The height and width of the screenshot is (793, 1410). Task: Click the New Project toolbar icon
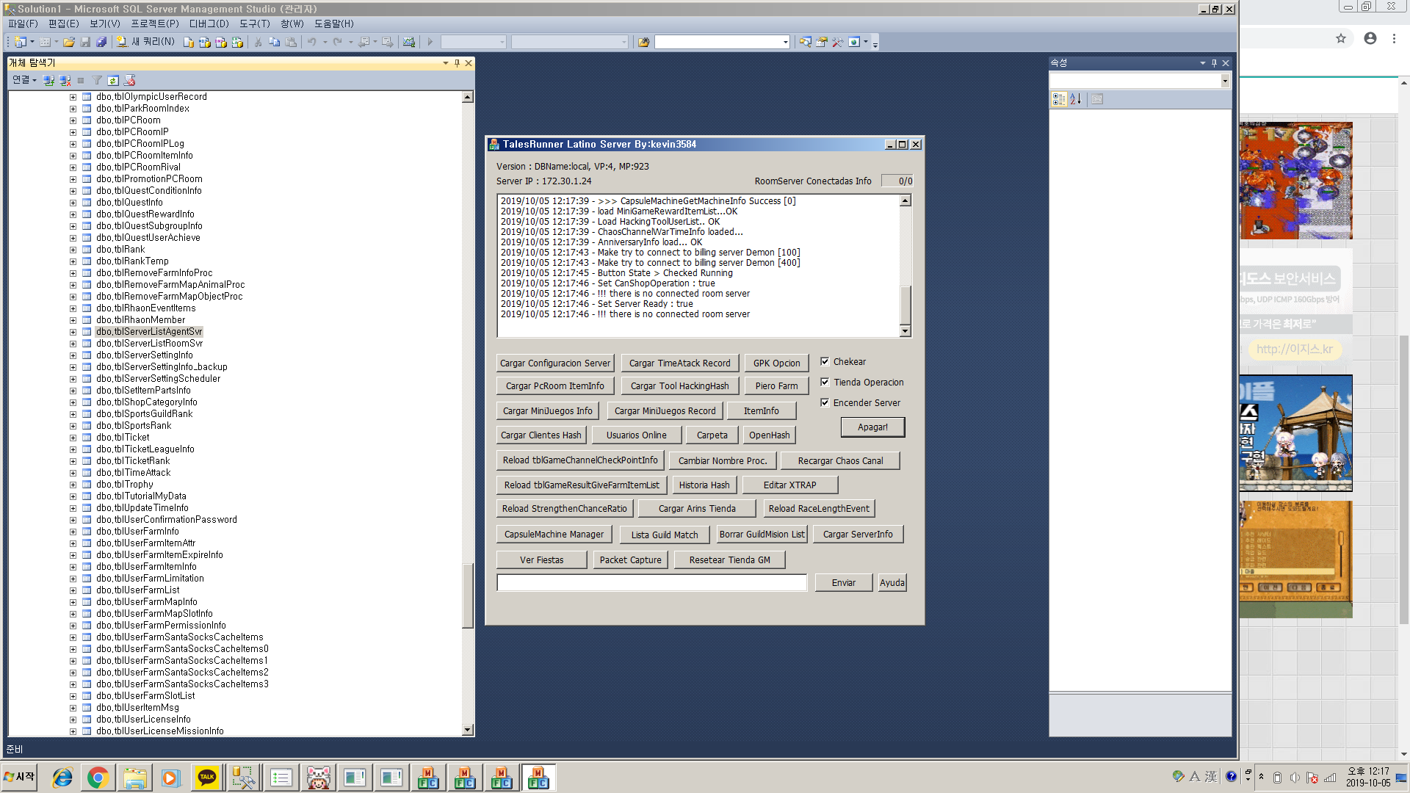(21, 42)
